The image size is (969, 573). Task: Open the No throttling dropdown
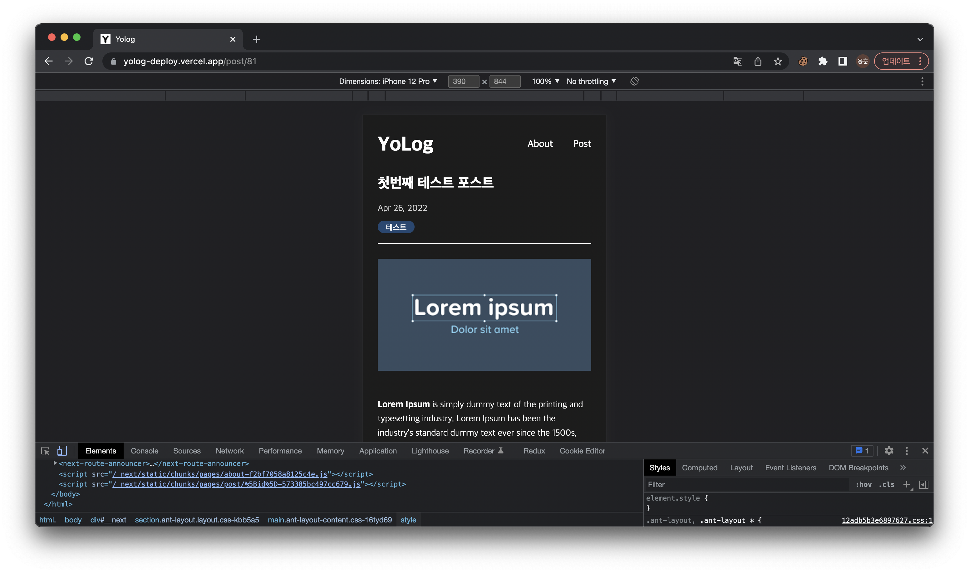(x=591, y=81)
